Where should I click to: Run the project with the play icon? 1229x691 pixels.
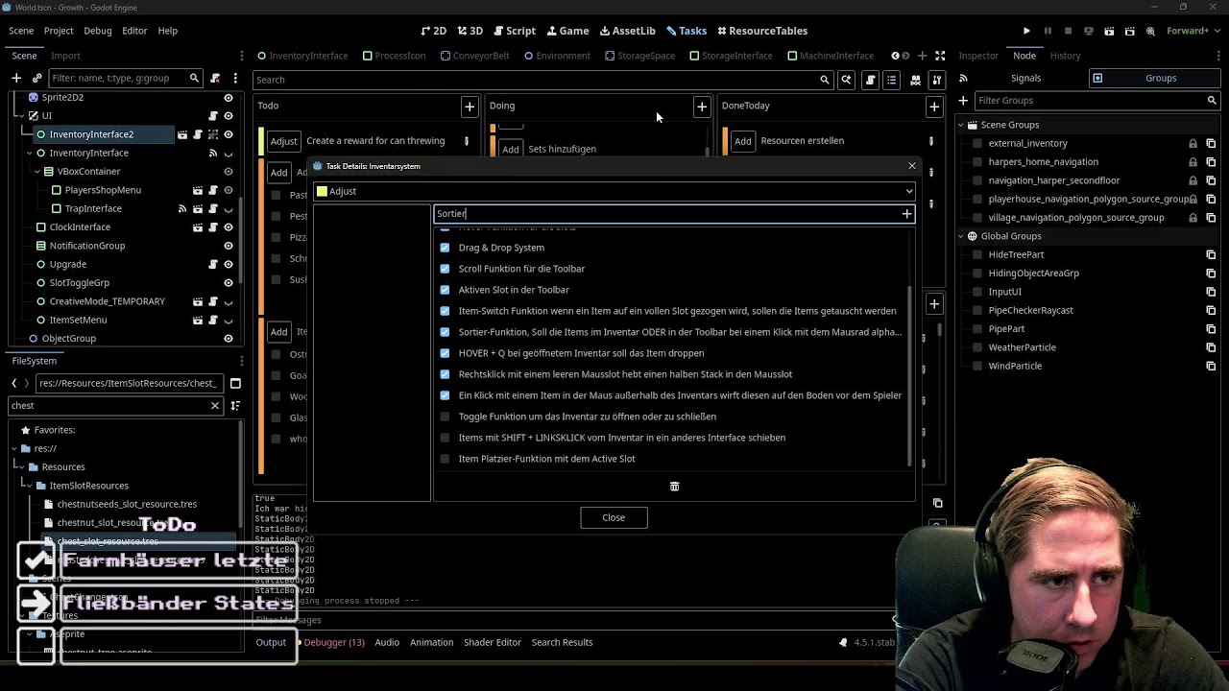[x=1026, y=31]
